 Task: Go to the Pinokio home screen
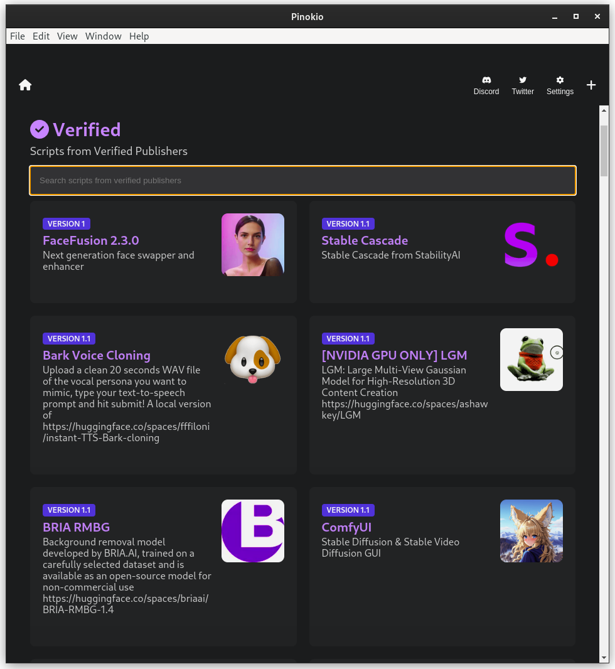click(25, 85)
